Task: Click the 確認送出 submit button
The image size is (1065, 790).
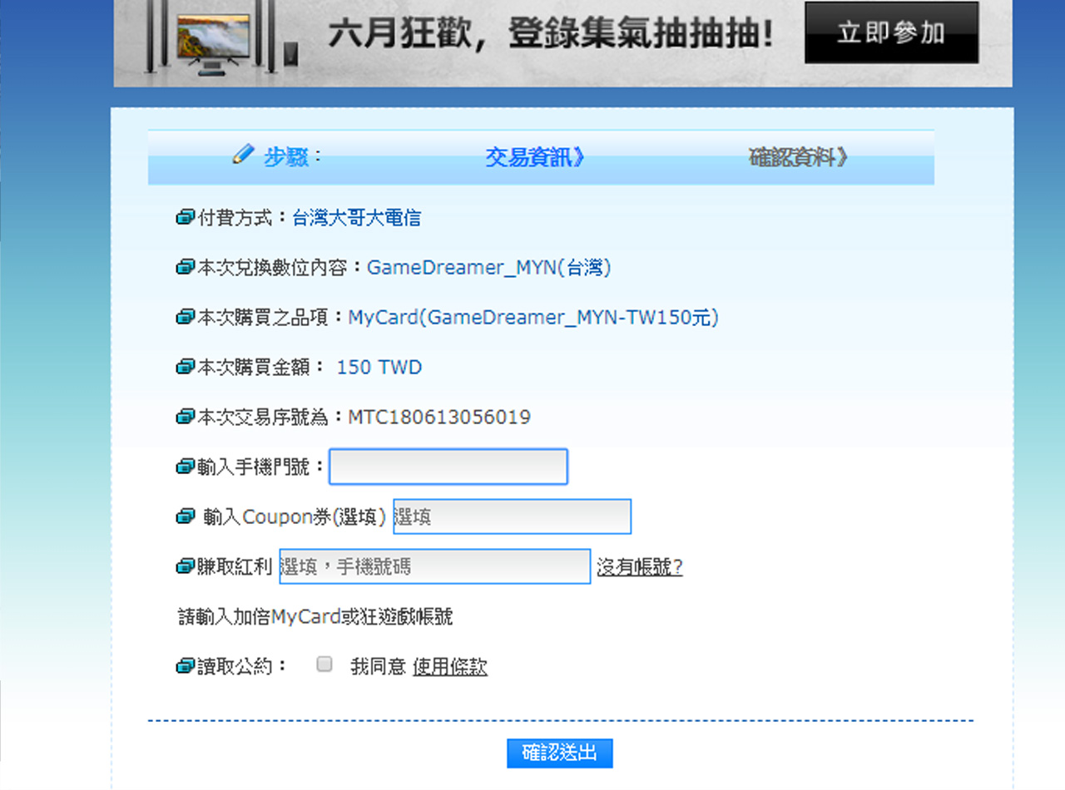Action: tap(560, 753)
